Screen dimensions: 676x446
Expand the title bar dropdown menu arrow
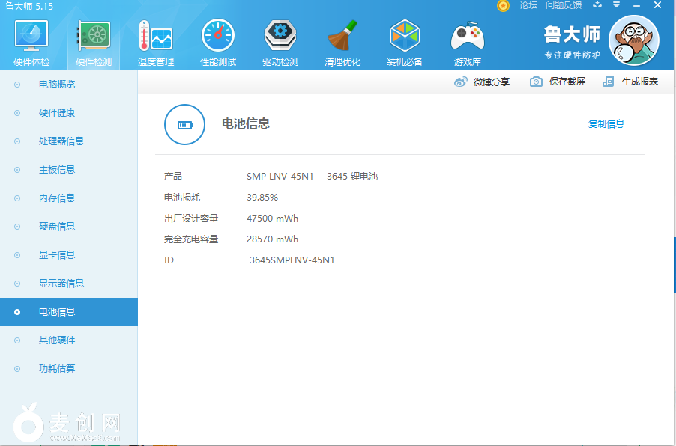617,5
